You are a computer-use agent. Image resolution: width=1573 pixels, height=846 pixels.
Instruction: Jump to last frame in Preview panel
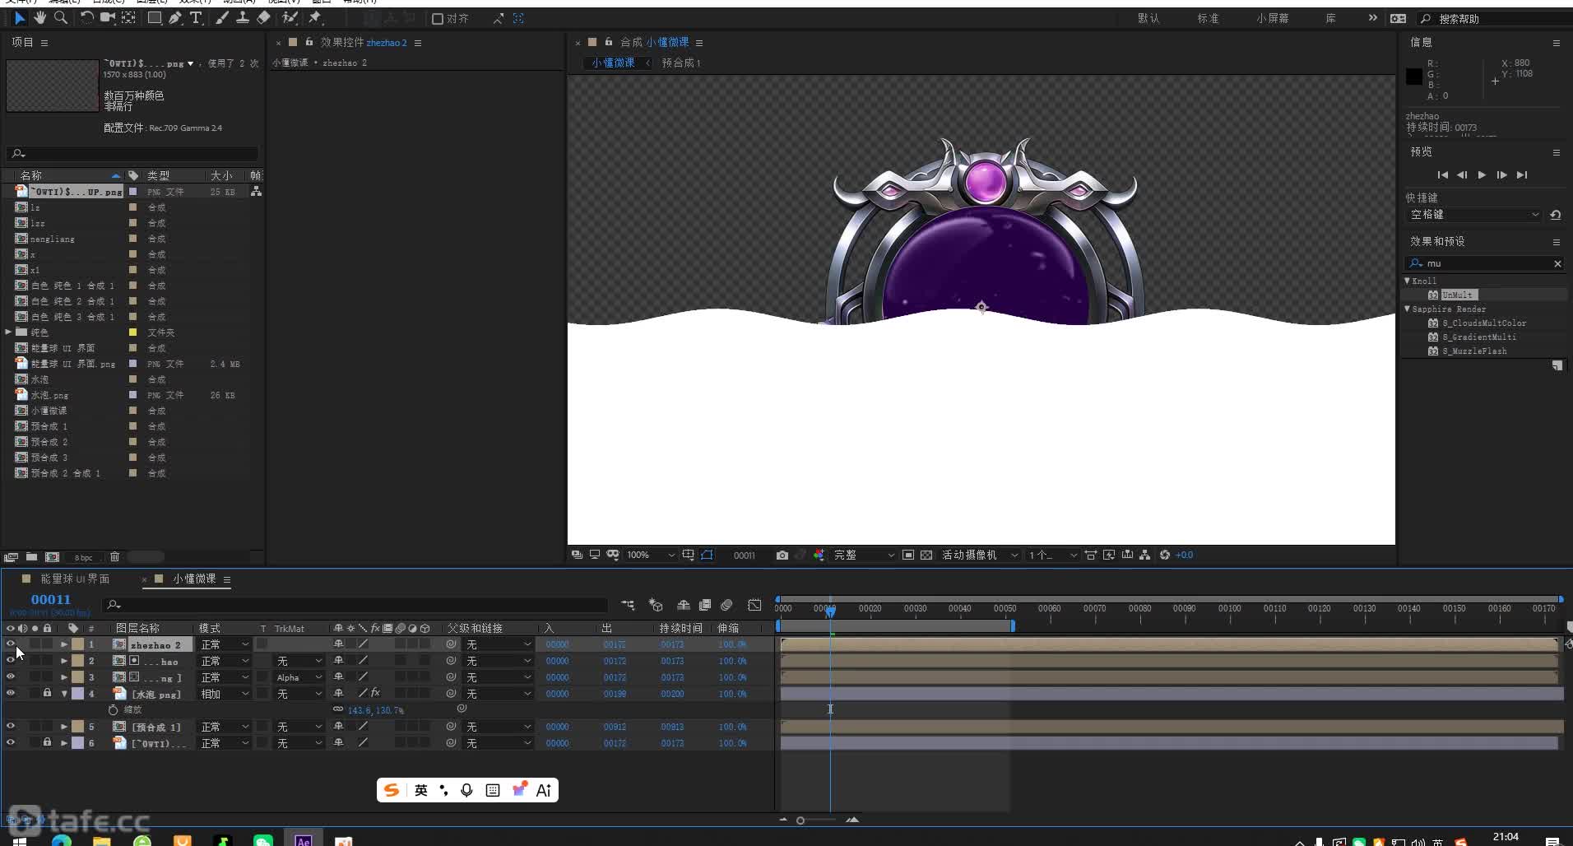coord(1522,175)
